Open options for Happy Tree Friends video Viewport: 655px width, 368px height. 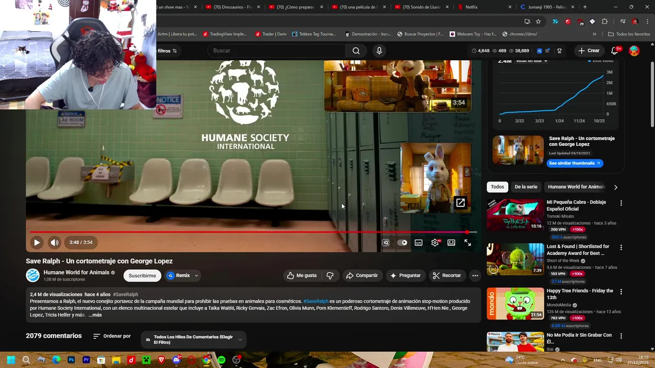coord(621,292)
